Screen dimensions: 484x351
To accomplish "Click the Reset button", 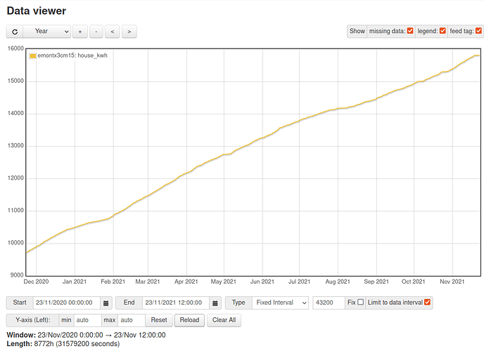I will point(159,320).
